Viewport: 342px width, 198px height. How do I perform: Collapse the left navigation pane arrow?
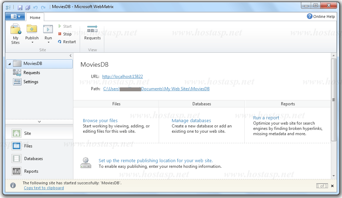click(x=71, y=55)
